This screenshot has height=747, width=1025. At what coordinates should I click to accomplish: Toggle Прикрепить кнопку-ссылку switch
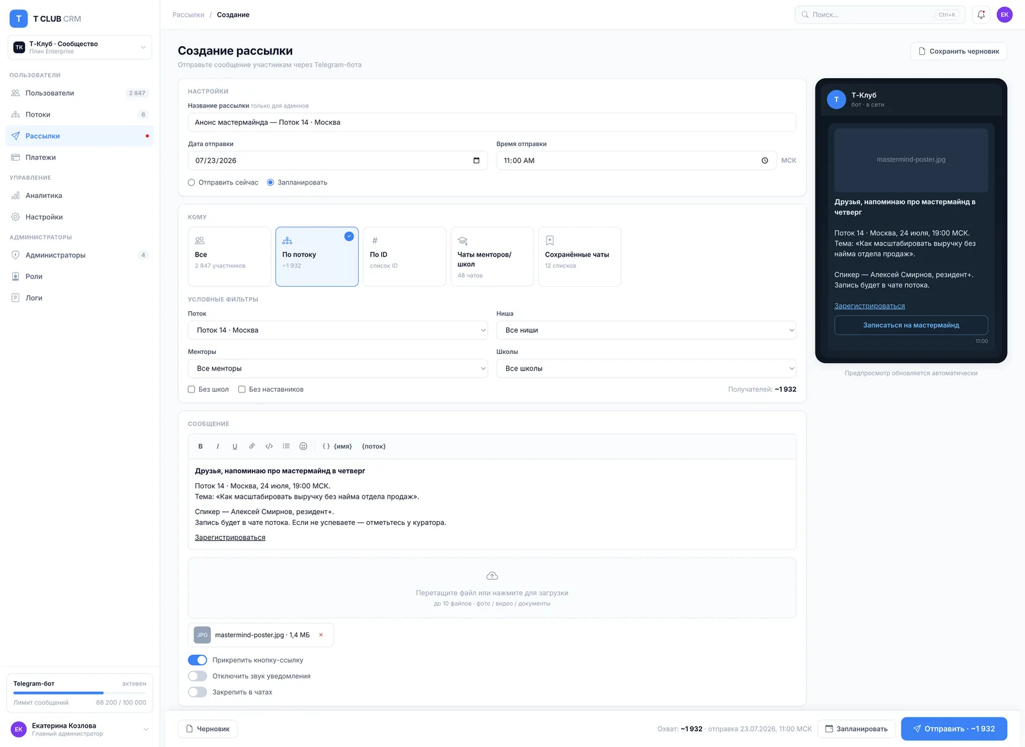[197, 660]
